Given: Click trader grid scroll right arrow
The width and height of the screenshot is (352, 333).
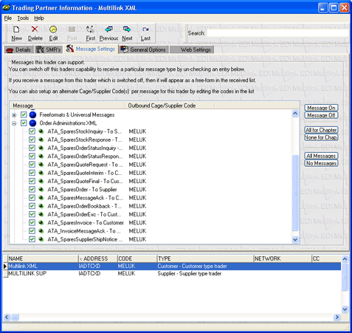Looking at the screenshot, I should click(337, 317).
